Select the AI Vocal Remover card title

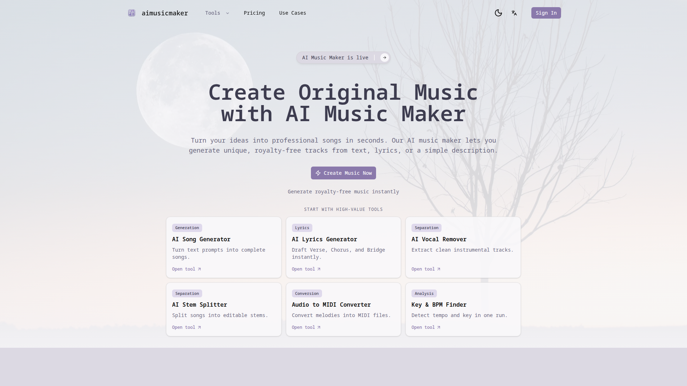coord(439,239)
